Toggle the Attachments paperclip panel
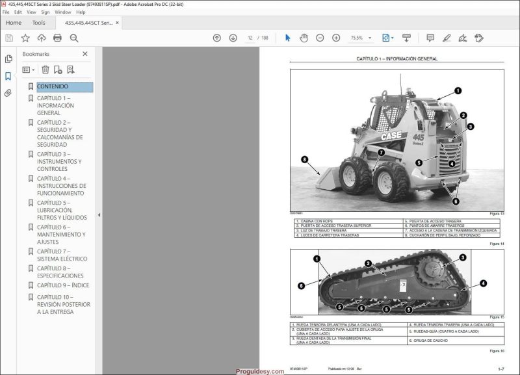520x375 pixels. tap(8, 91)
